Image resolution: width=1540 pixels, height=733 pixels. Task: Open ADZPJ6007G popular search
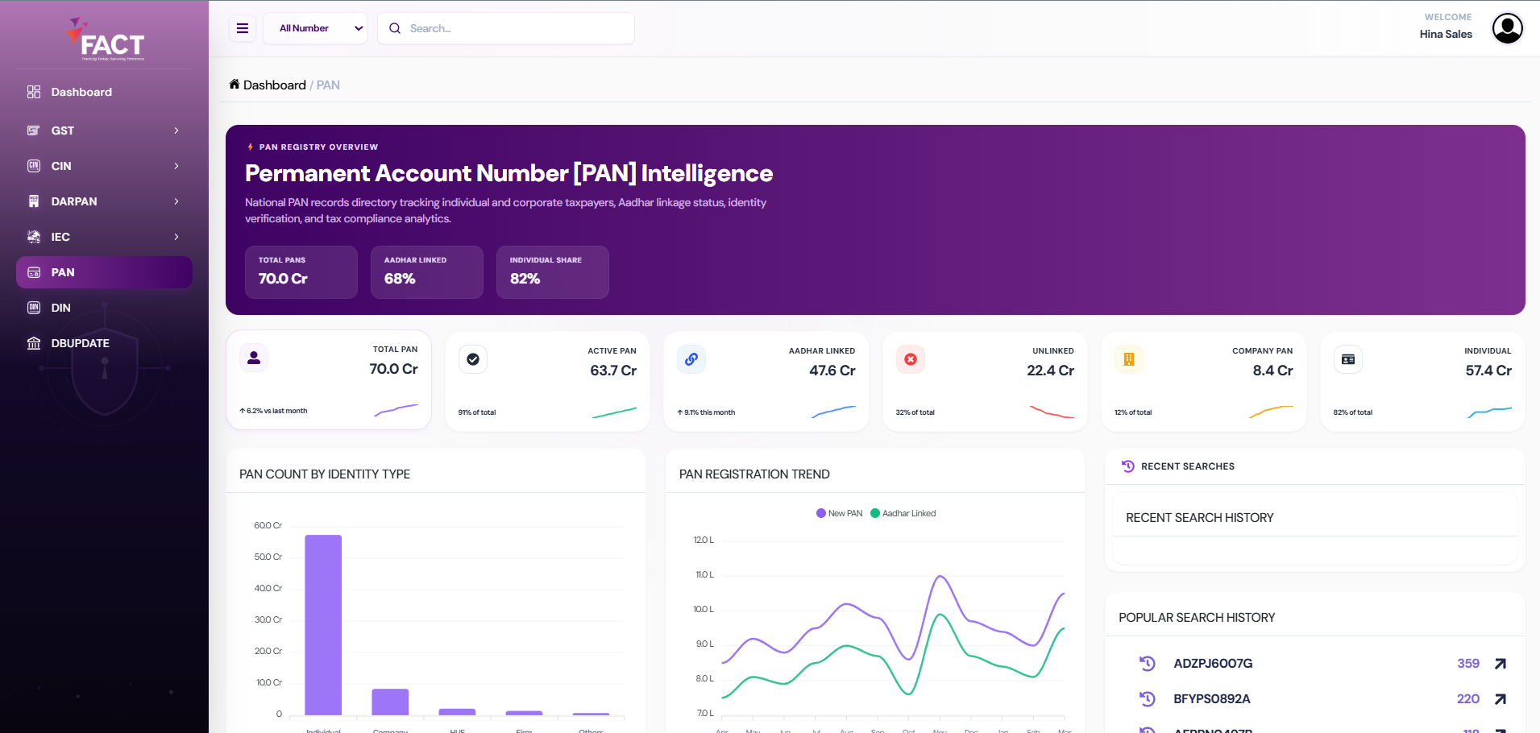coord(1213,664)
